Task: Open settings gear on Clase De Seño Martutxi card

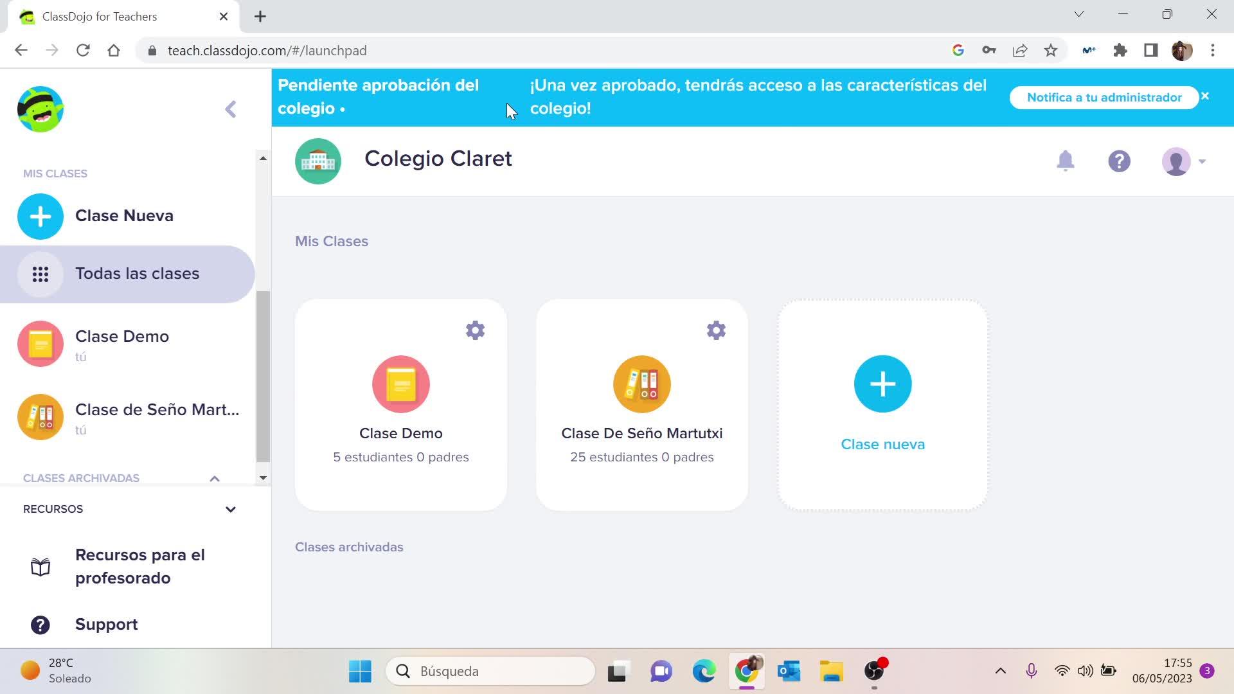Action: 716,330
